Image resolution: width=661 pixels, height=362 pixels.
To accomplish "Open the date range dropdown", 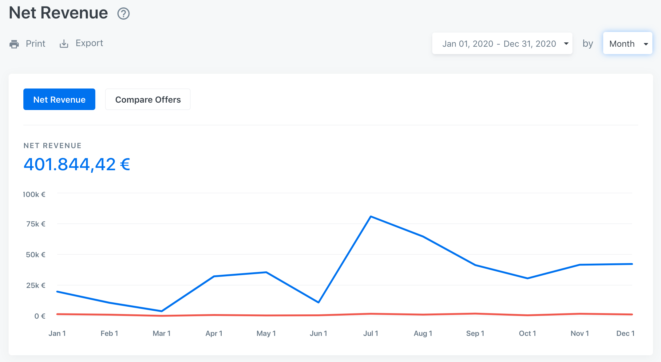I will [499, 44].
